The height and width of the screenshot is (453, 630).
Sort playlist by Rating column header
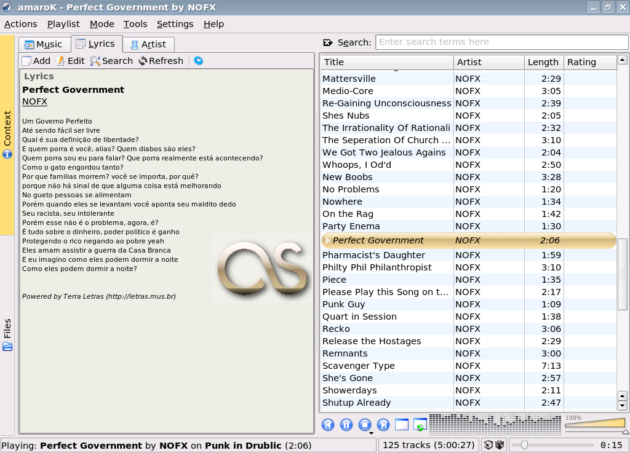click(x=590, y=62)
